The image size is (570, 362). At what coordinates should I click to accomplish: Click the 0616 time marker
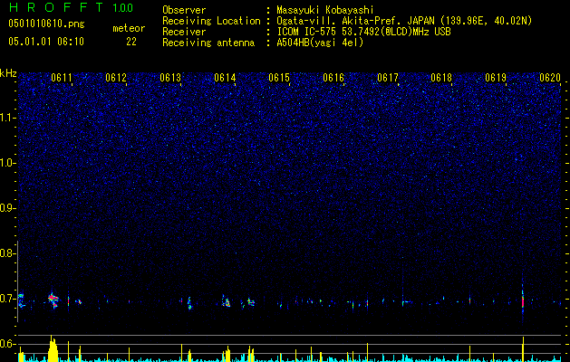pyautogui.click(x=333, y=78)
